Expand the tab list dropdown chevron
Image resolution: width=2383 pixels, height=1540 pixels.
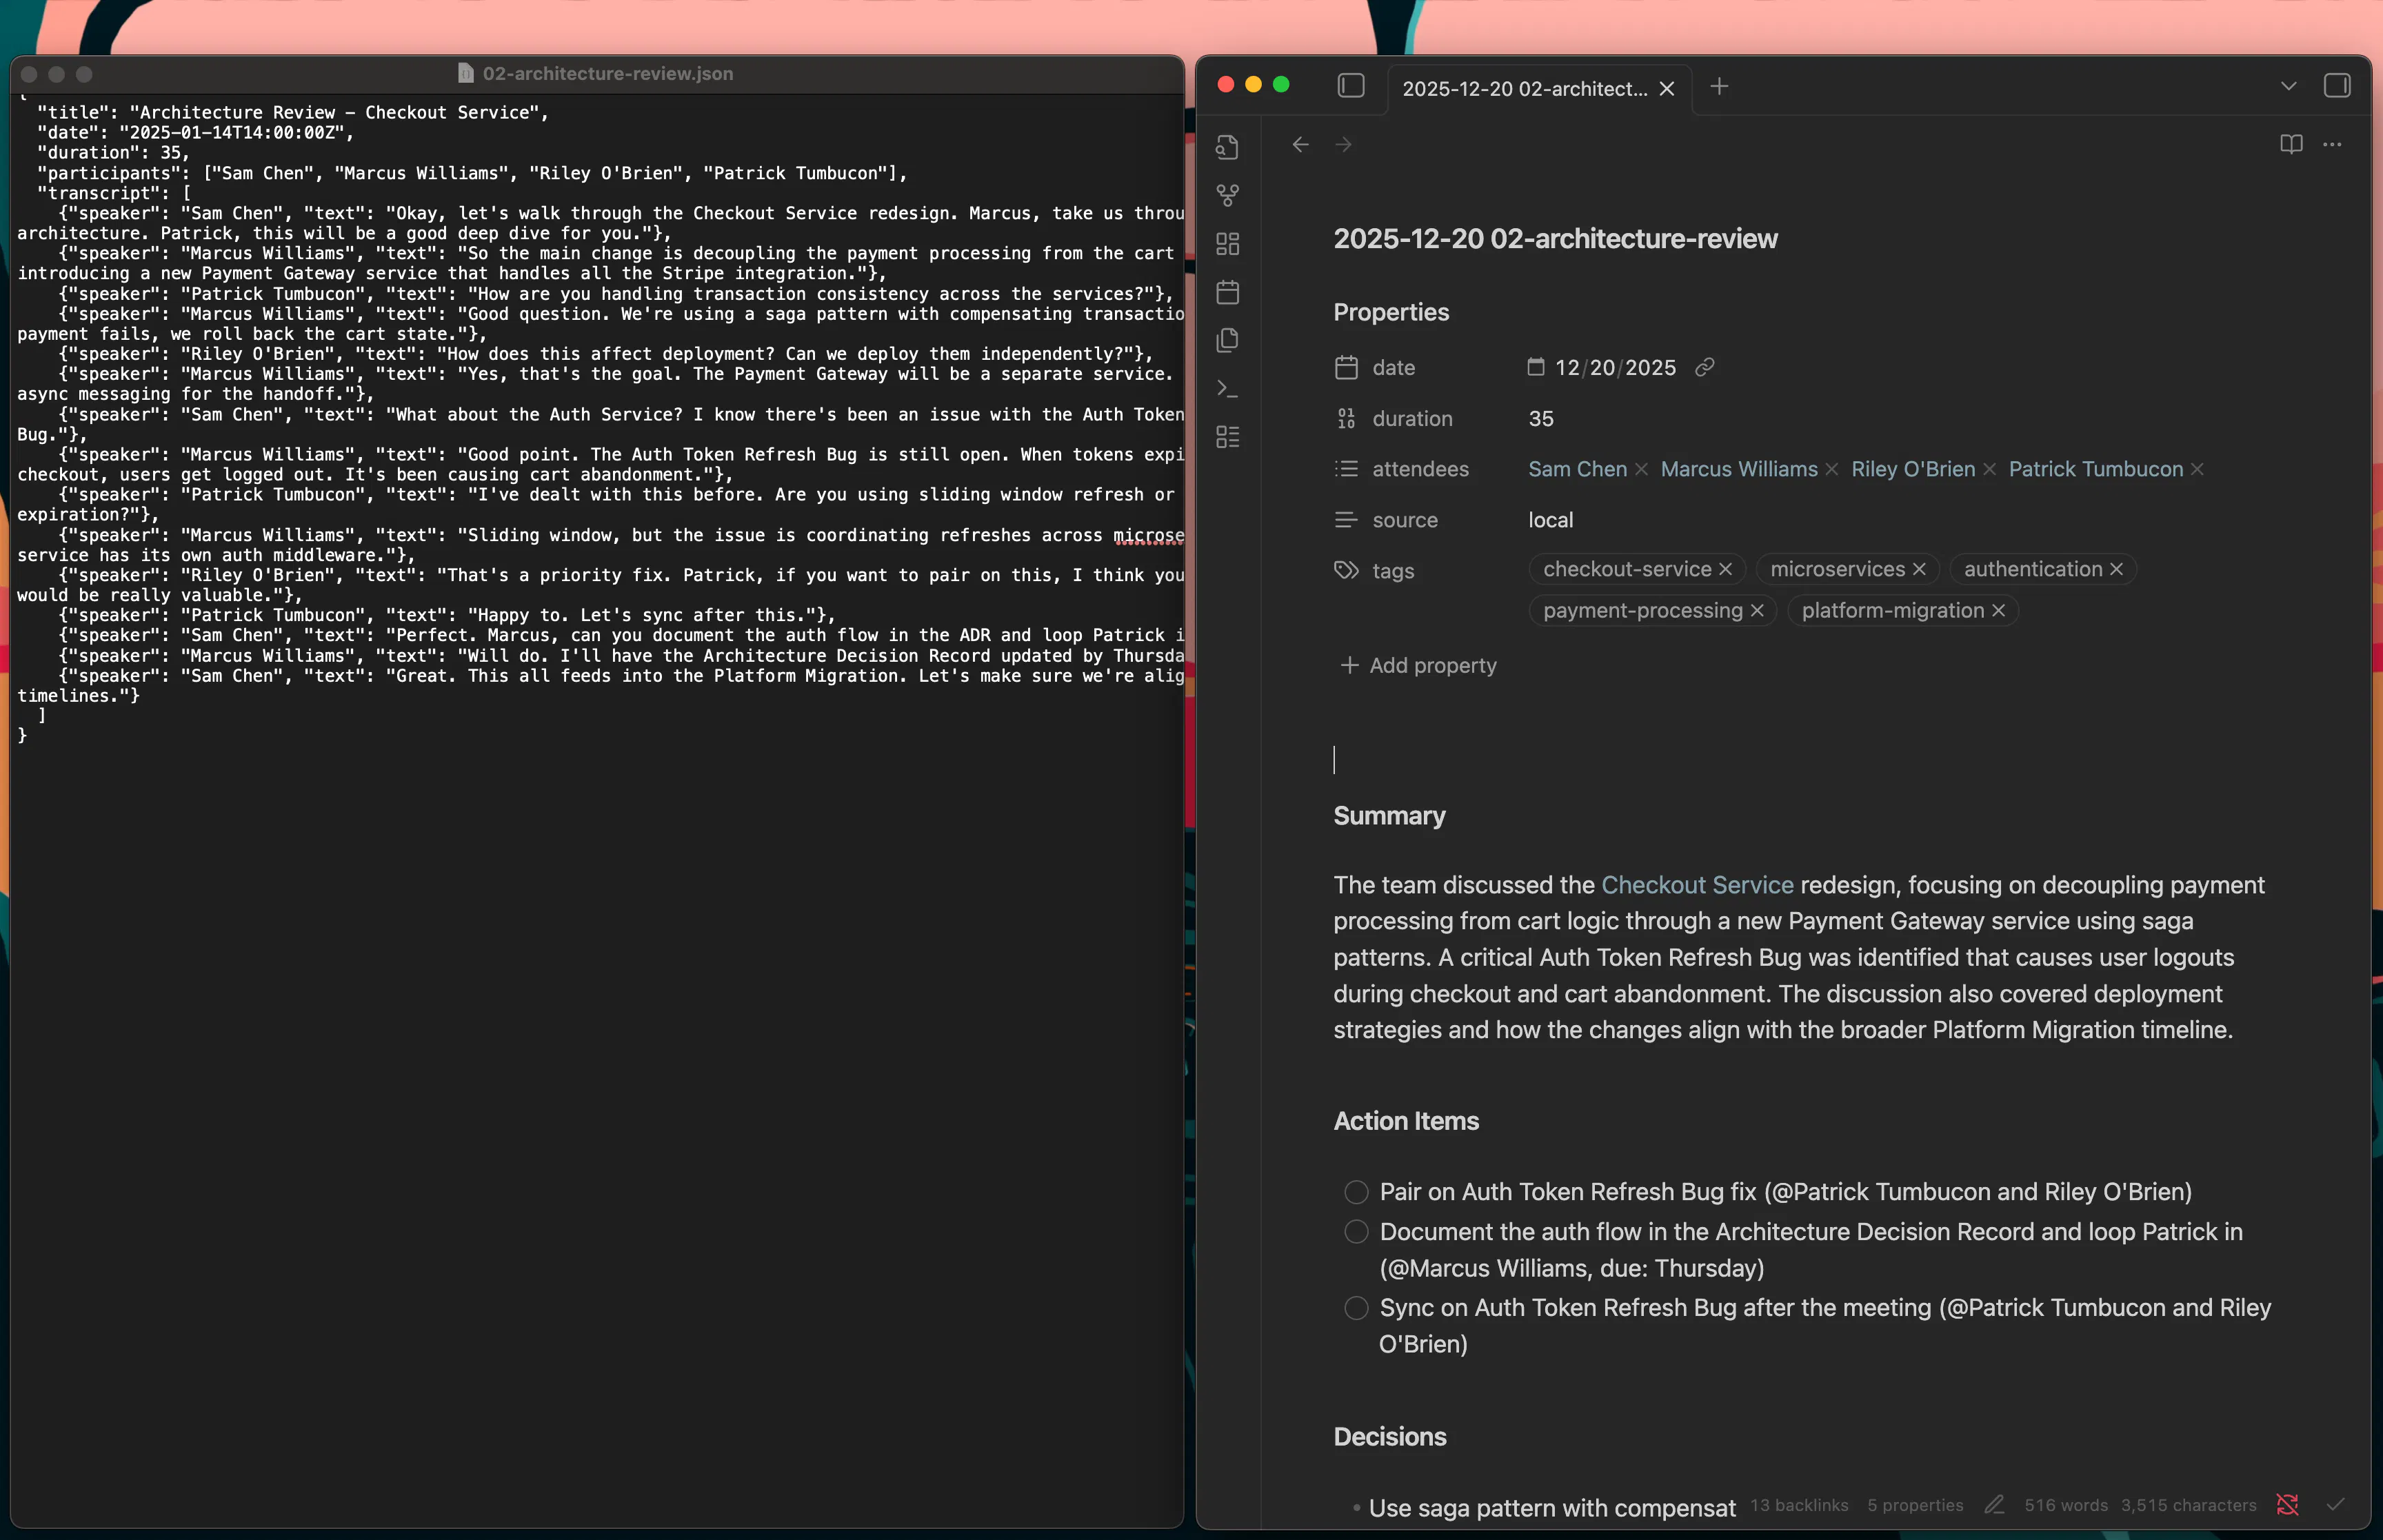(2288, 86)
